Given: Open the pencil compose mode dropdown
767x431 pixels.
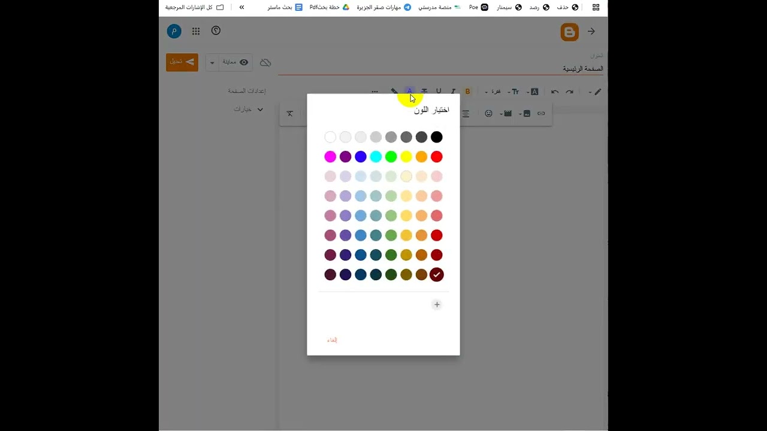Looking at the screenshot, I should (594, 92).
